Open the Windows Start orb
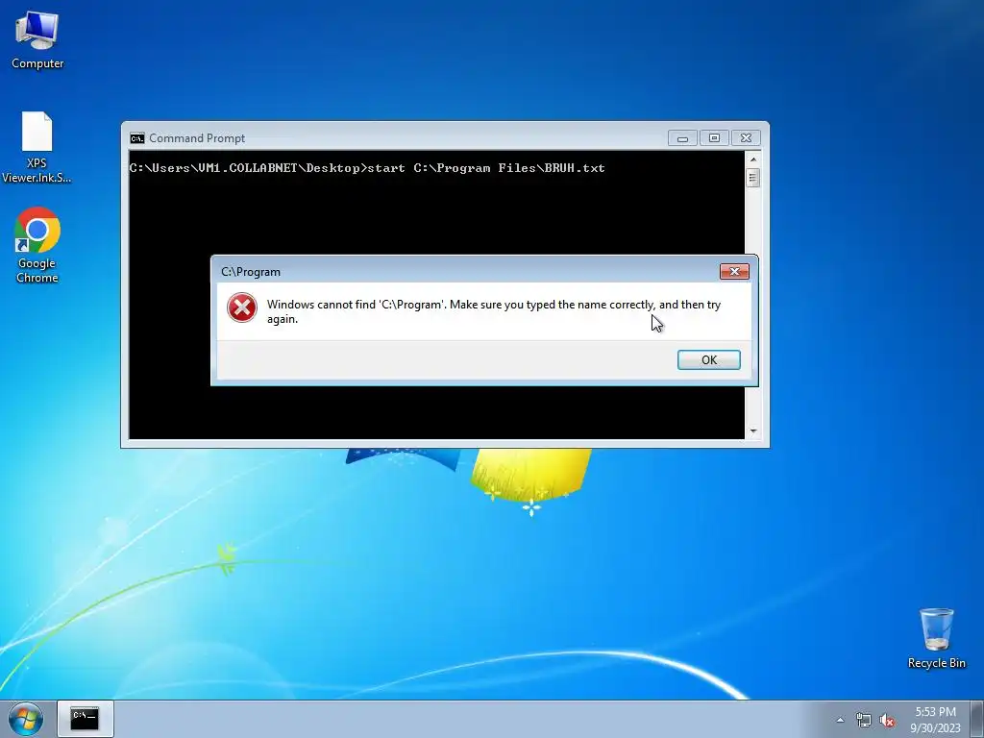 pos(26,719)
